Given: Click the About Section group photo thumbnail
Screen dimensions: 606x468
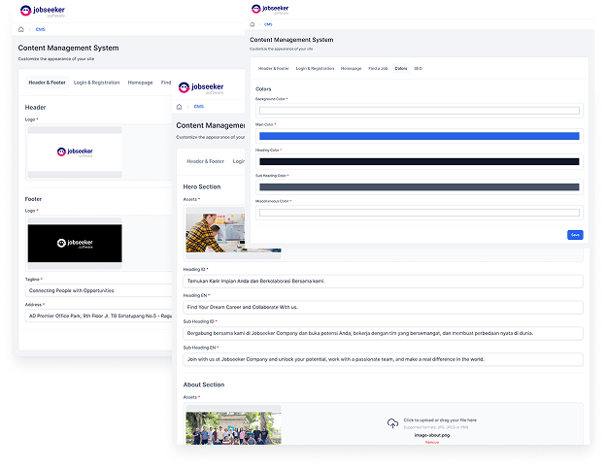Looking at the screenshot, I should pos(233,428).
